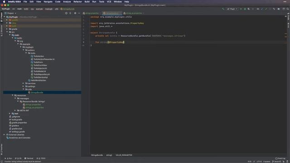
Task: Open the TODO tool window button
Action: coord(41,158)
